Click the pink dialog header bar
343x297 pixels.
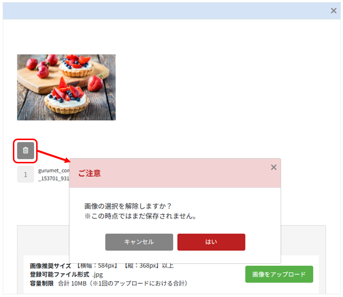click(175, 173)
